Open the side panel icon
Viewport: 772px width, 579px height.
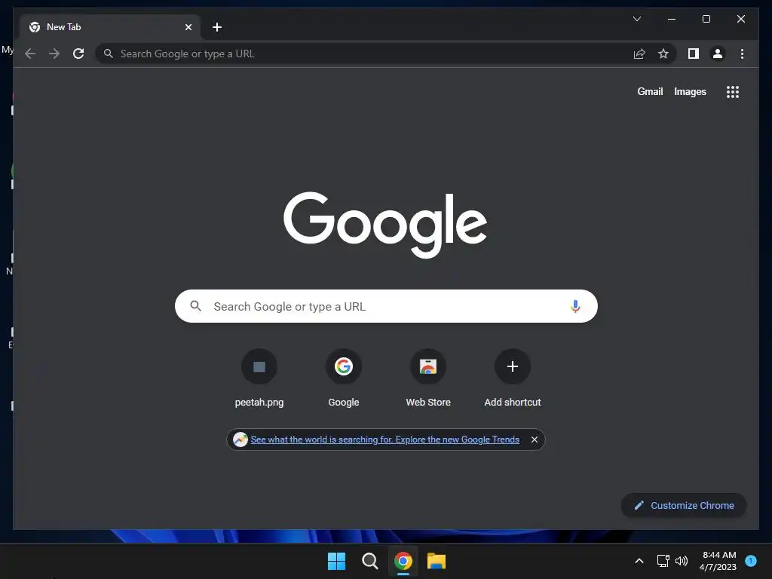(694, 54)
